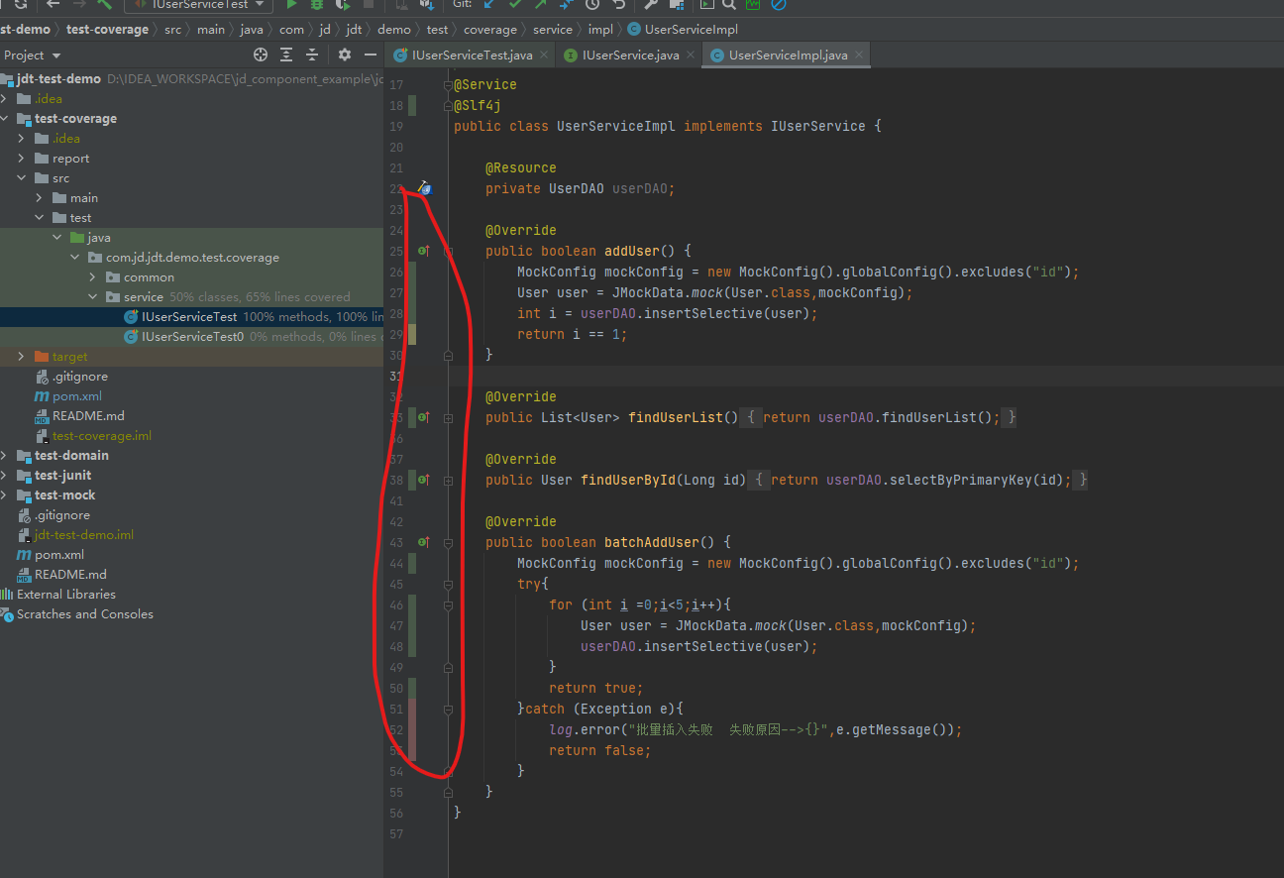Click the coverage breadcrumb segment
This screenshot has height=878, width=1284.
tap(490, 30)
